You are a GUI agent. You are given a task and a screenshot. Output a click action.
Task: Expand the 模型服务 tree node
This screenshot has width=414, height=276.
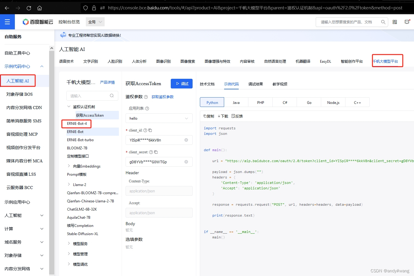tap(69, 244)
